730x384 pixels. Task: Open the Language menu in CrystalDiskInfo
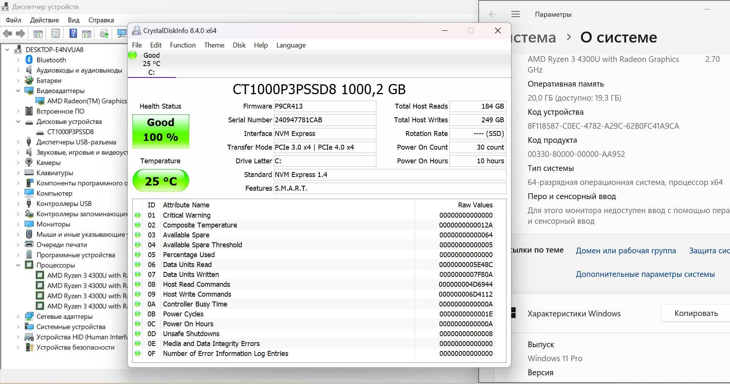291,45
